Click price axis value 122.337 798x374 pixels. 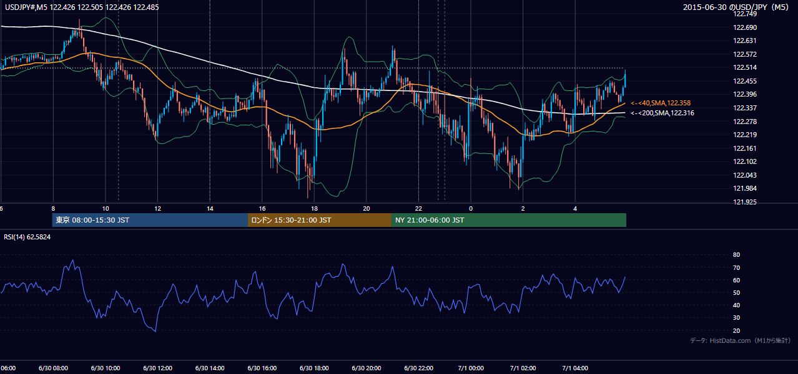[746, 108]
